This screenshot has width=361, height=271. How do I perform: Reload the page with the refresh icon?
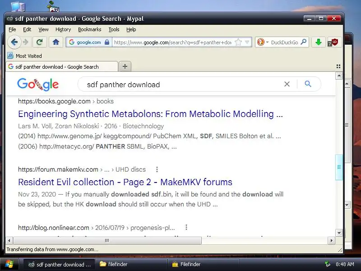(40, 42)
